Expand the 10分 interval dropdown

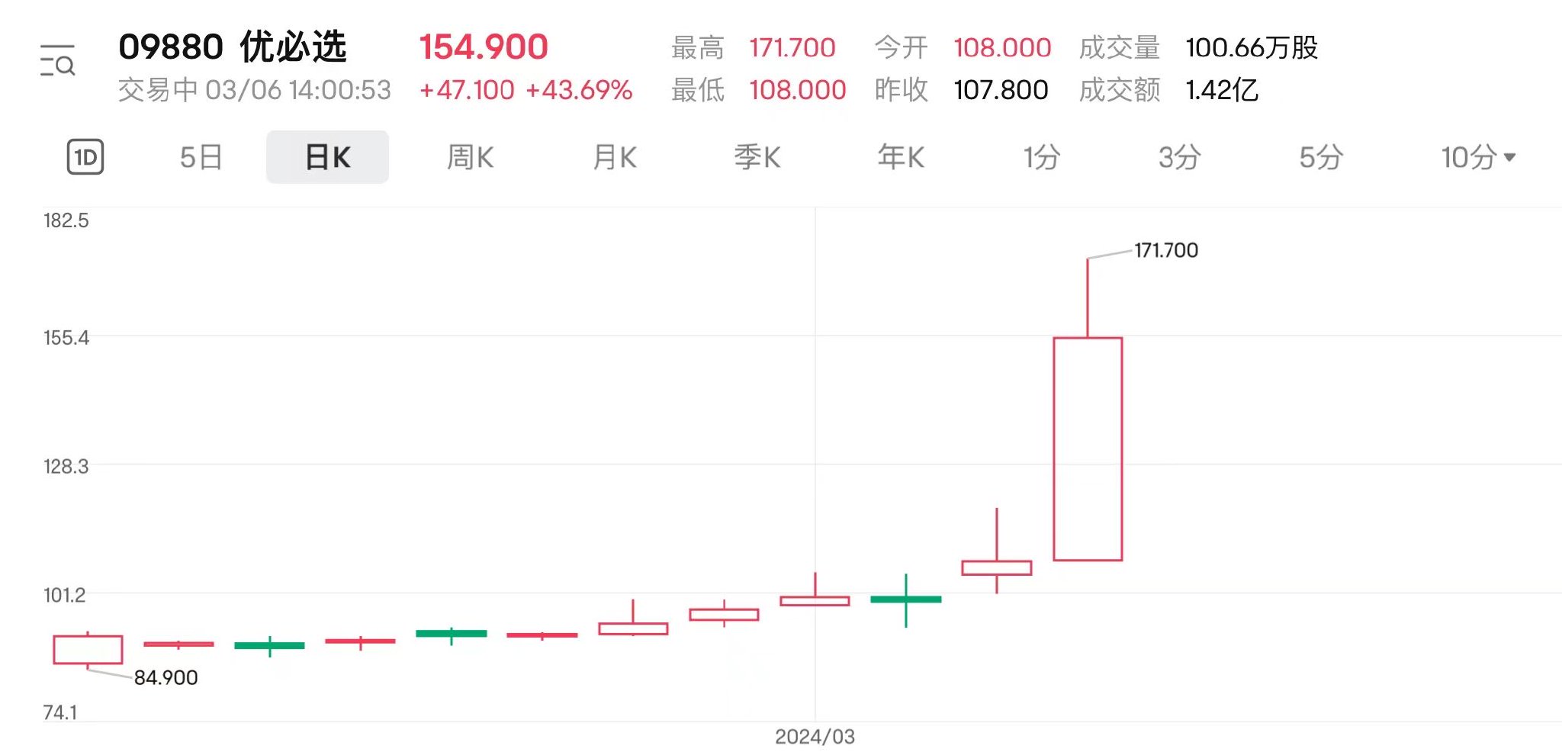point(1478,157)
